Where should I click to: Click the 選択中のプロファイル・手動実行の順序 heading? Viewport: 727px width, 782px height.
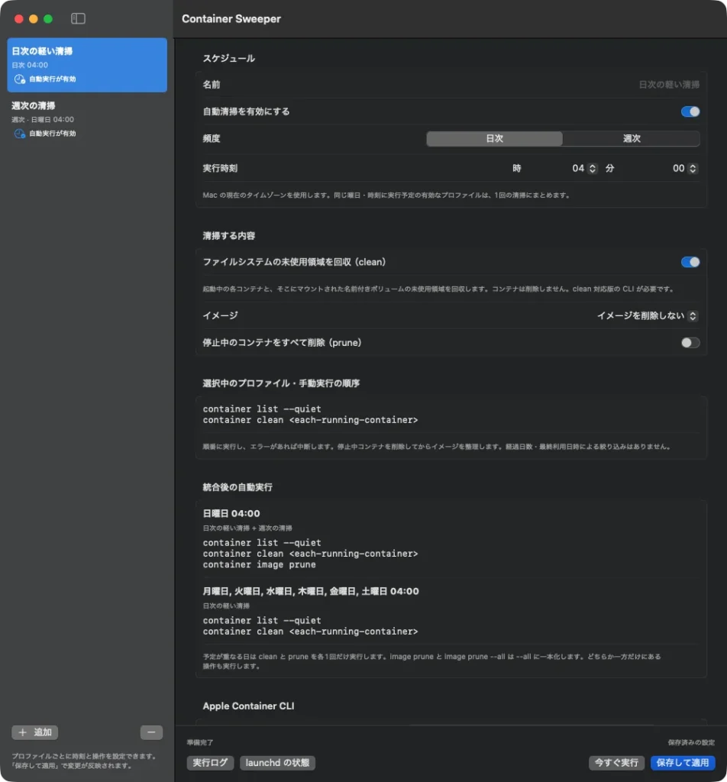tap(281, 383)
